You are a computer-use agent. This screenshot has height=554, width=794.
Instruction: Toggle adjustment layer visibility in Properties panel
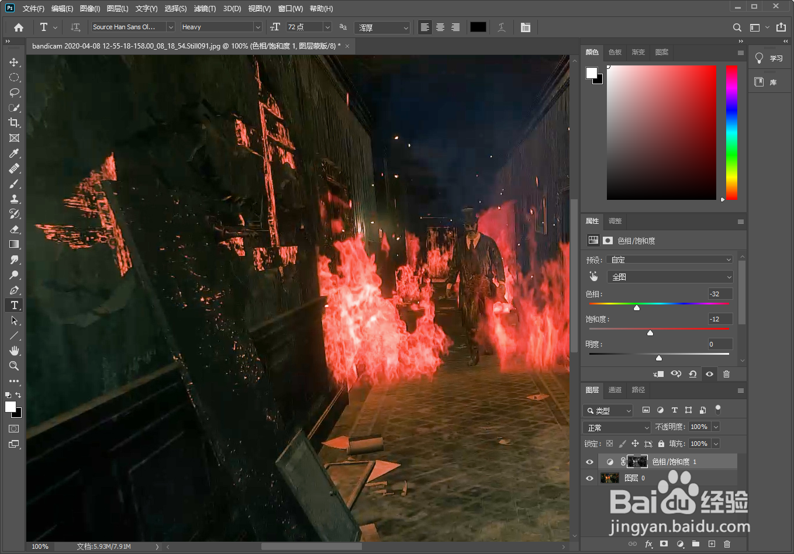tap(709, 374)
